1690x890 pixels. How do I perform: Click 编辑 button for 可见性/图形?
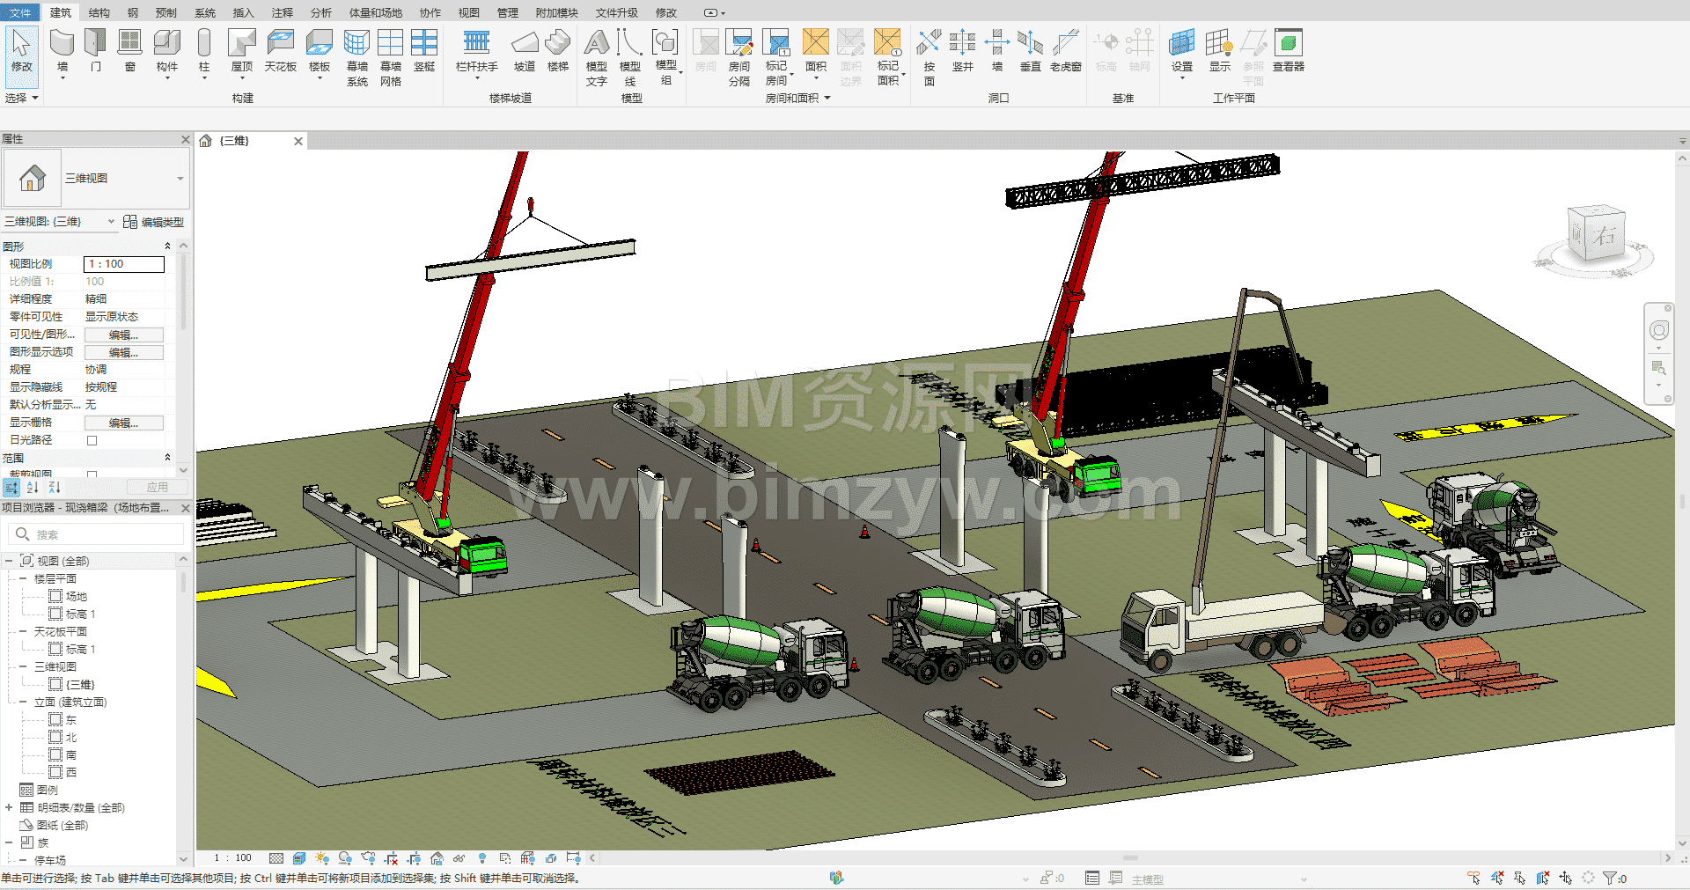coord(123,335)
